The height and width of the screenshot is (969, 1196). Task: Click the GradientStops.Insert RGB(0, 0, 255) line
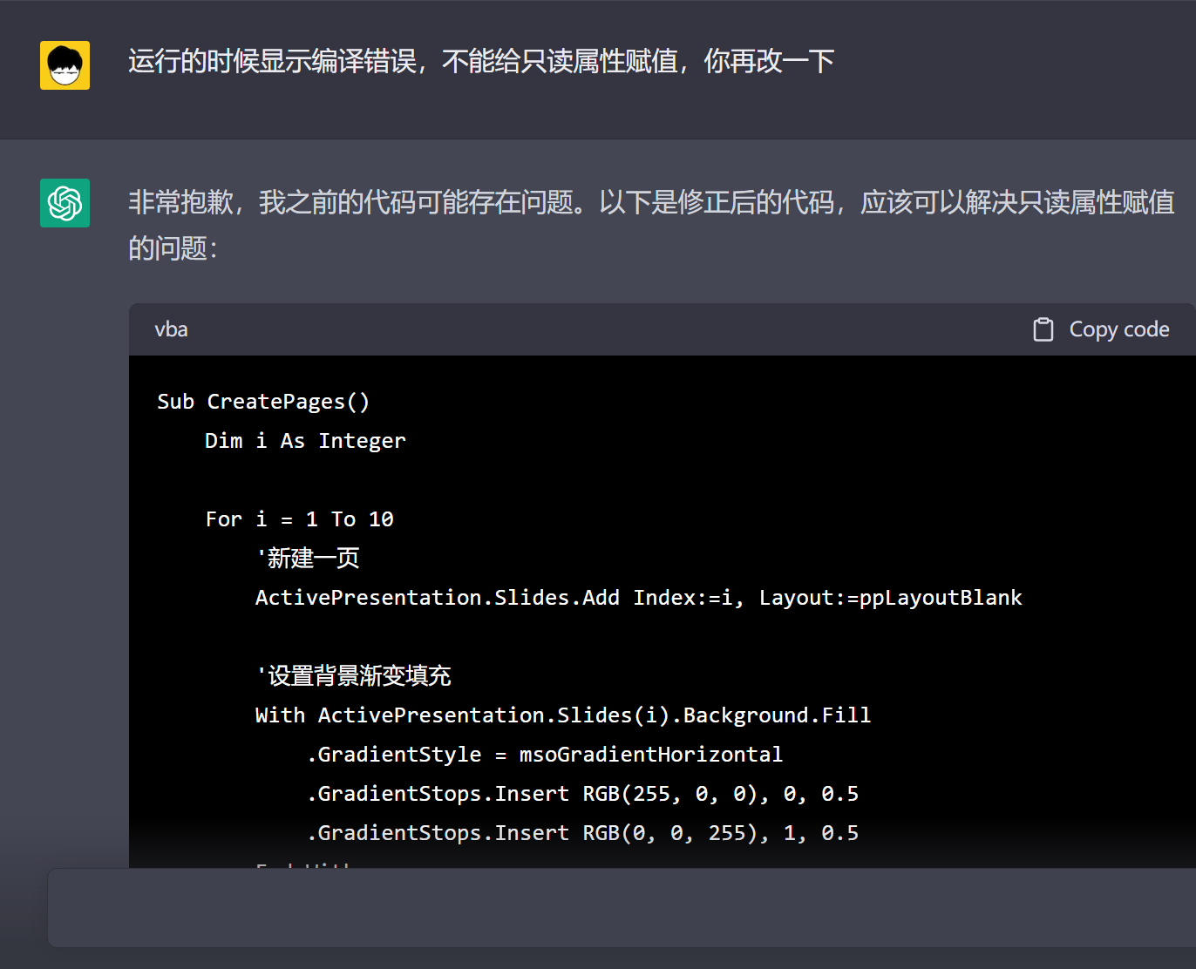[x=582, y=833]
